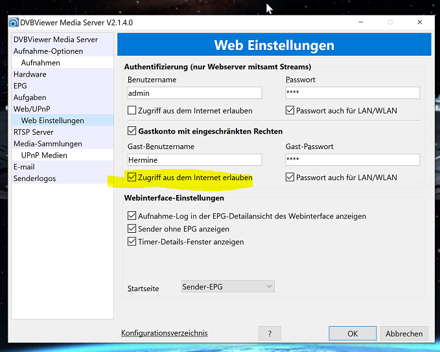Screen dimensions: 440x352
Task: Click the Gast-Benutzername field containing 'Hermine'
Action: tap(194, 159)
